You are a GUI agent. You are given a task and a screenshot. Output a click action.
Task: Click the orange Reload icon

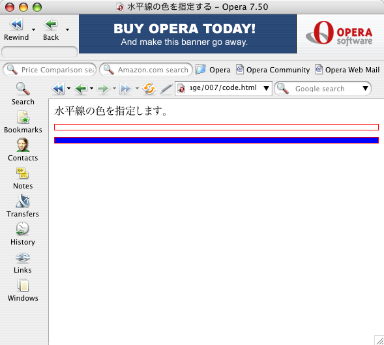pyautogui.click(x=149, y=88)
